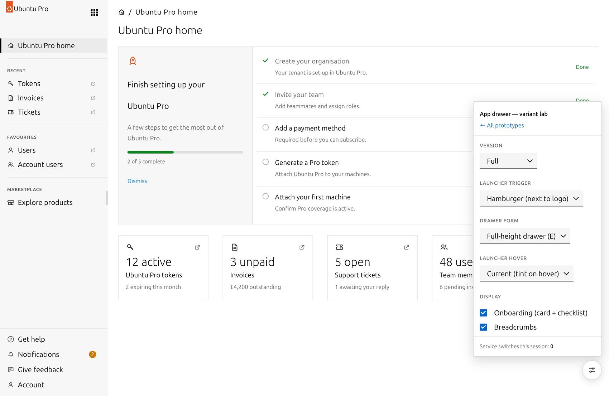Click Ubuntu Pro home in breadcrumb
This screenshot has height=396, width=609.
pos(166,12)
